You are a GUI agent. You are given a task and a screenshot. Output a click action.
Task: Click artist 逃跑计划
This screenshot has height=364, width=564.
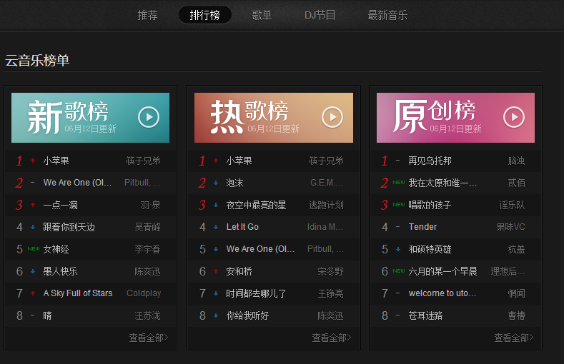click(326, 205)
